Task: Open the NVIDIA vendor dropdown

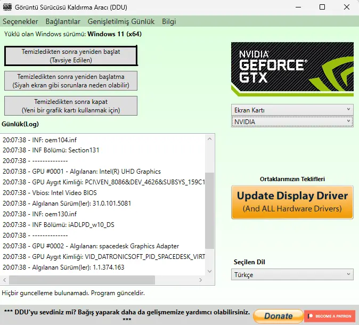Action: (292, 121)
